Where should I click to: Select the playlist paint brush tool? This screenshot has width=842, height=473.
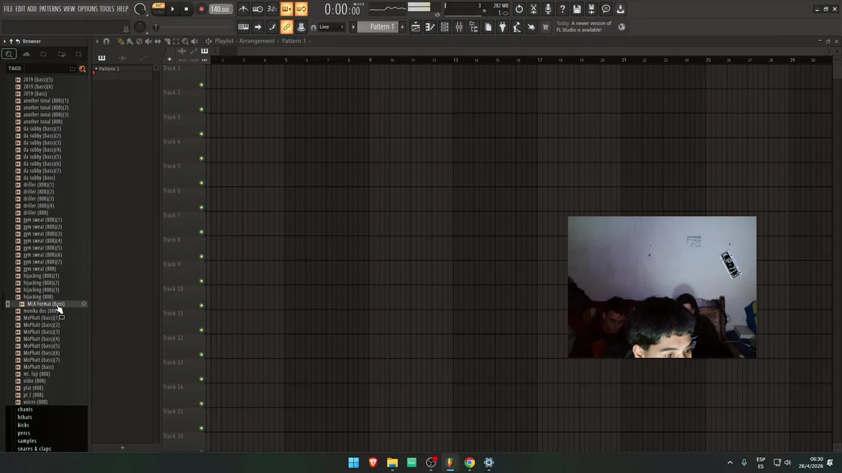[x=130, y=41]
